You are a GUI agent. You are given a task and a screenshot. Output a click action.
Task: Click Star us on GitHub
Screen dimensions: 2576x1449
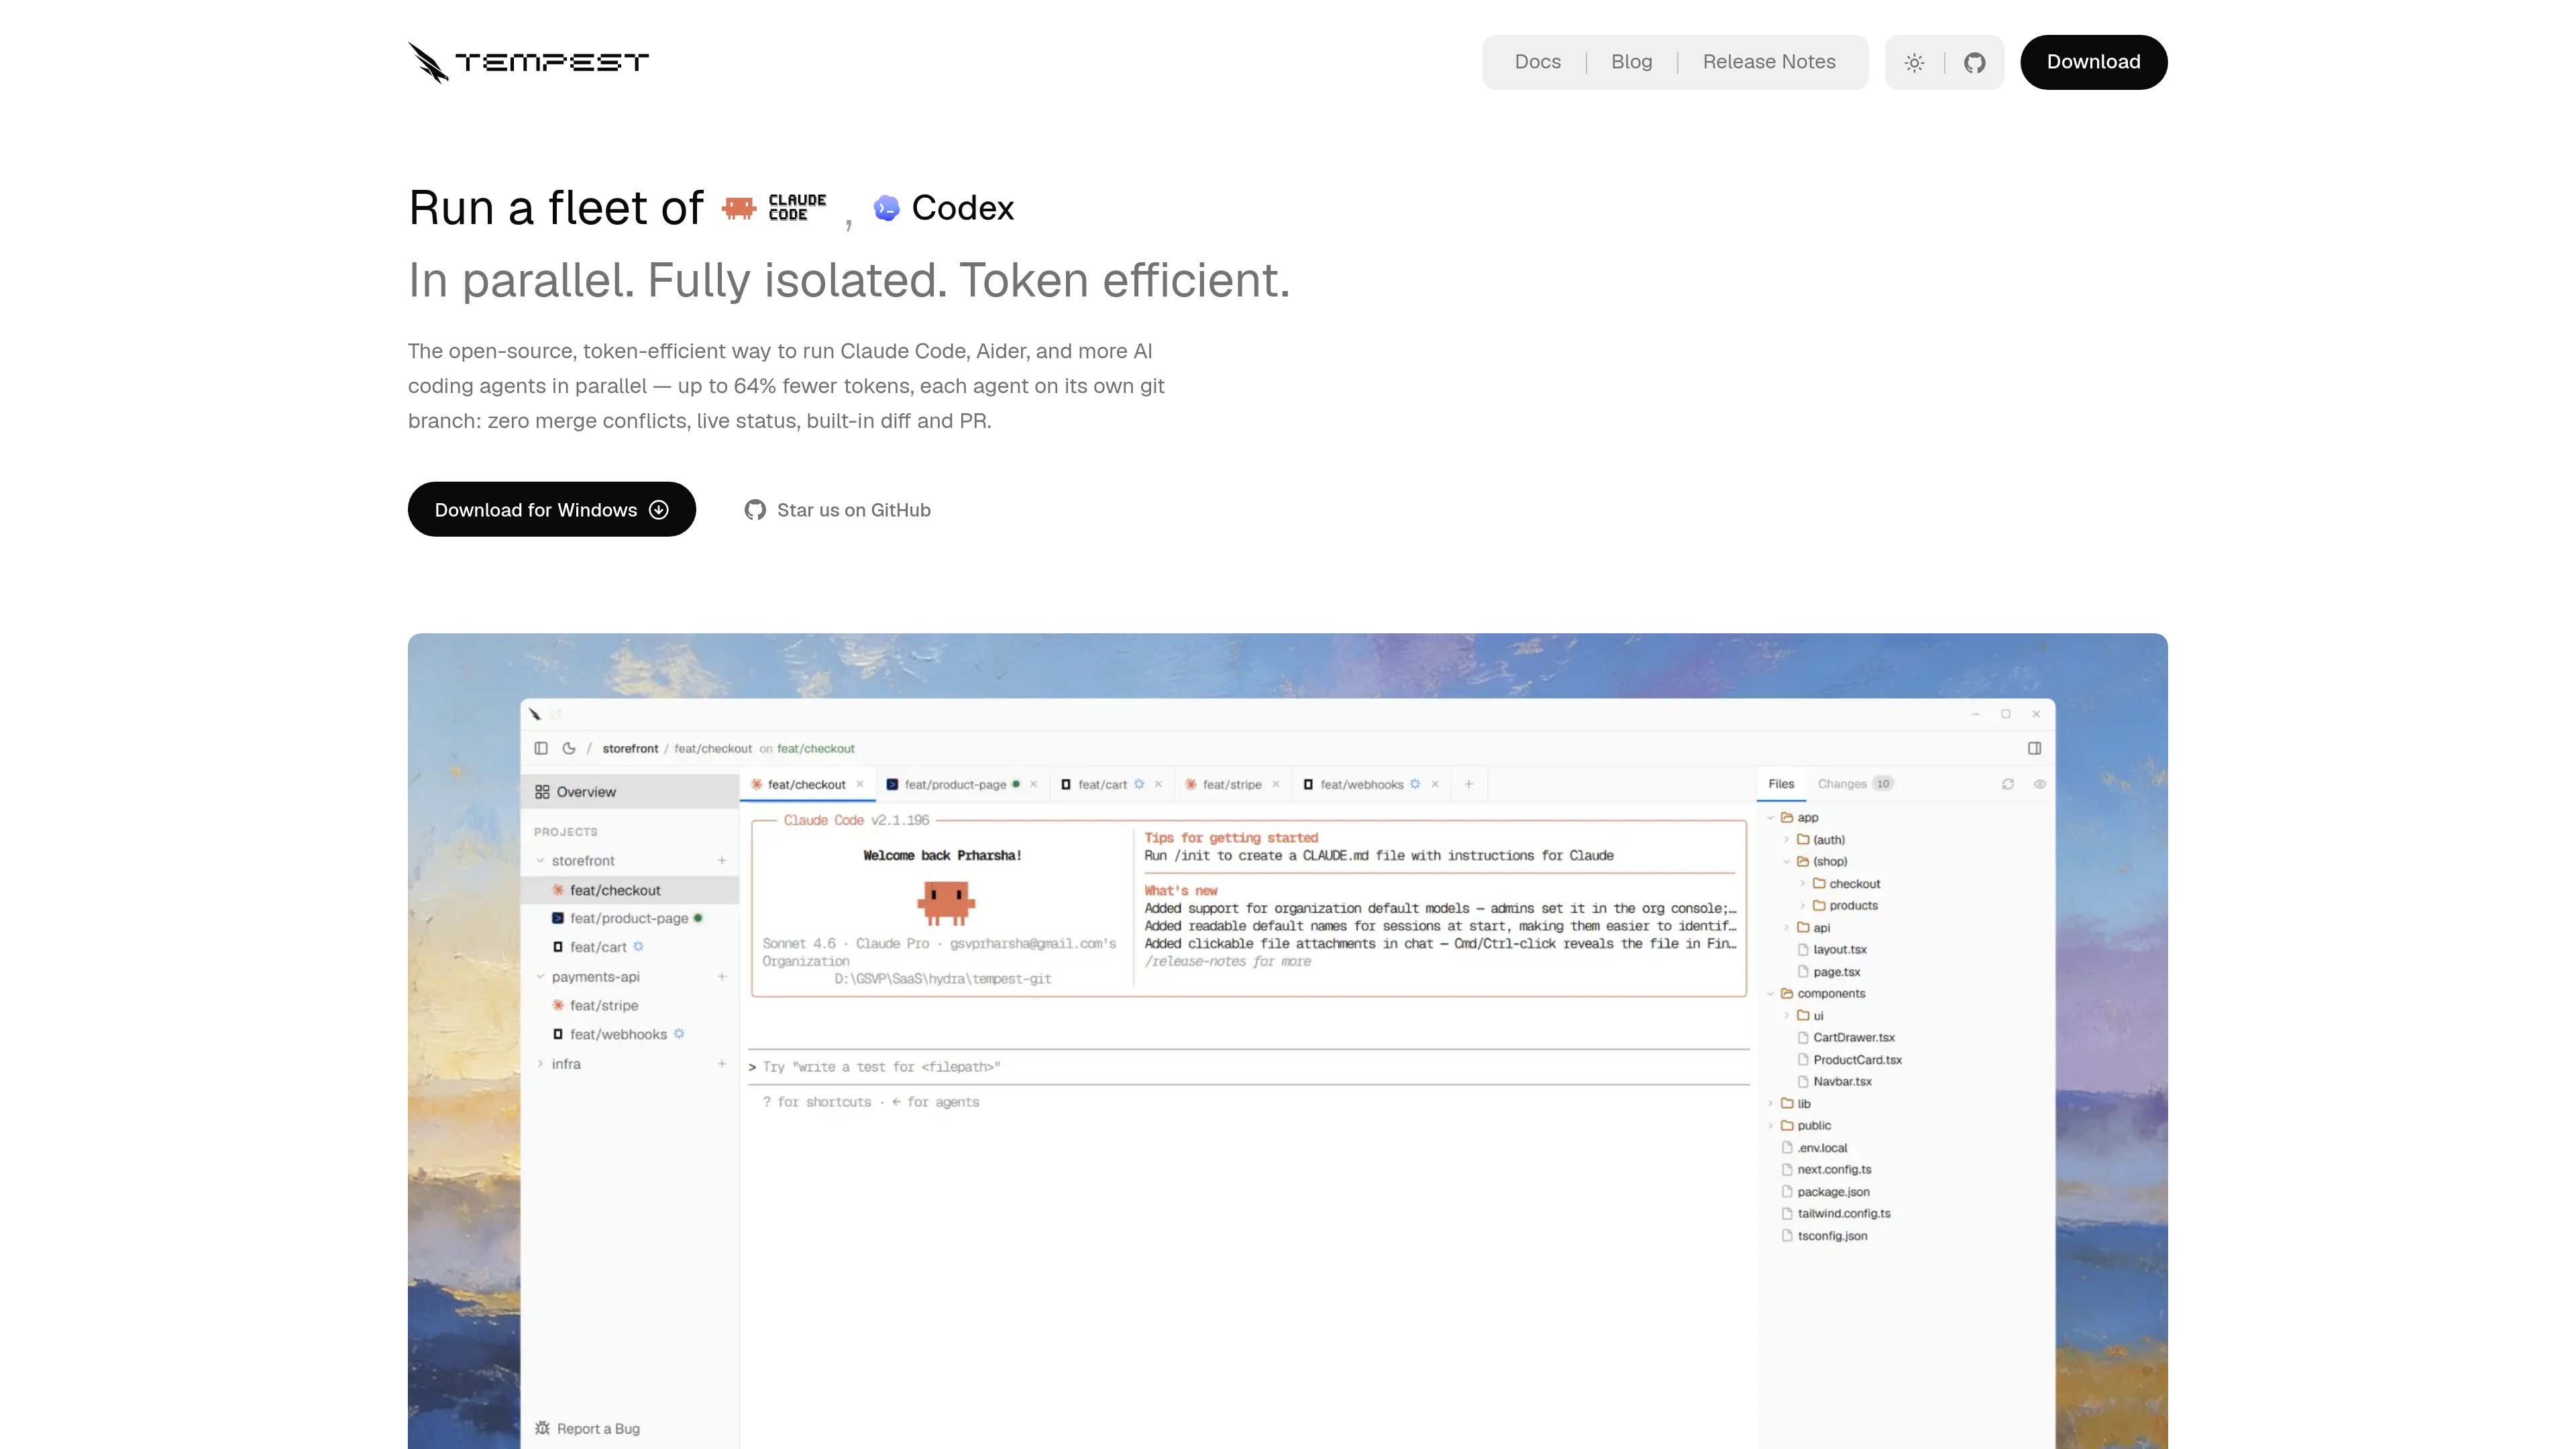point(837,510)
